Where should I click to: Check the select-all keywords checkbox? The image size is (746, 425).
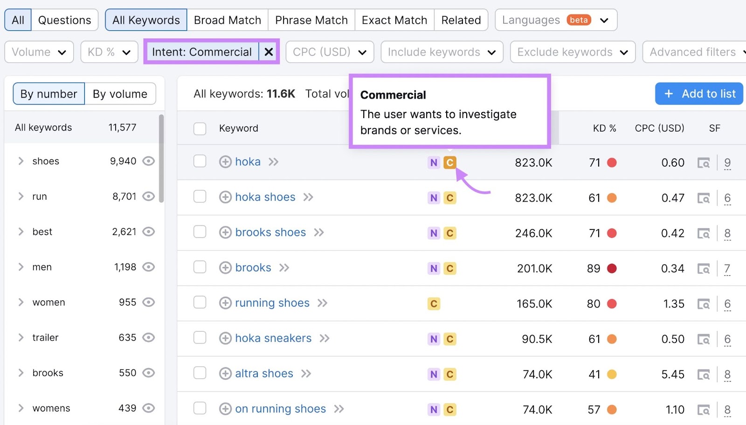[200, 128]
